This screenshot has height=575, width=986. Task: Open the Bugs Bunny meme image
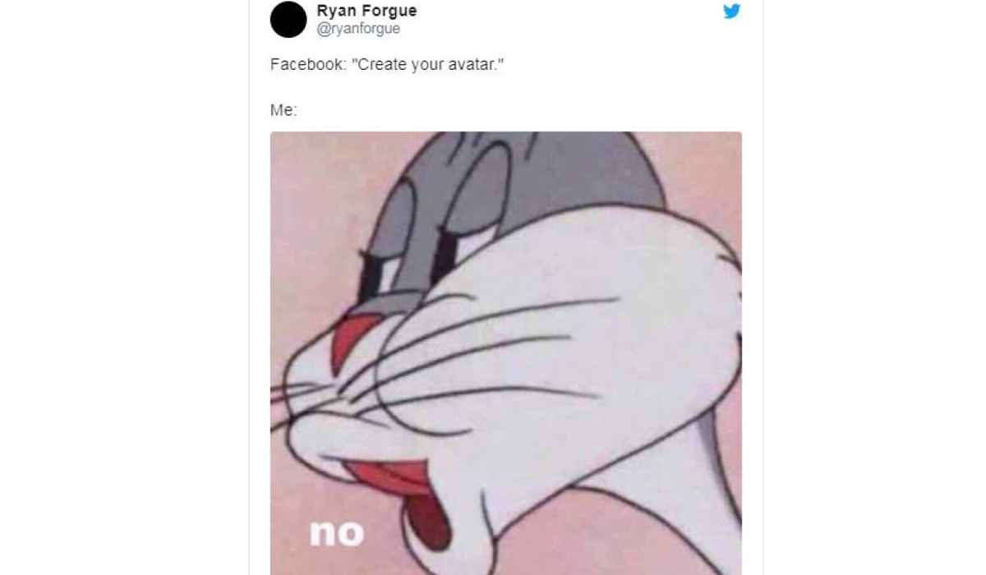[x=505, y=353]
